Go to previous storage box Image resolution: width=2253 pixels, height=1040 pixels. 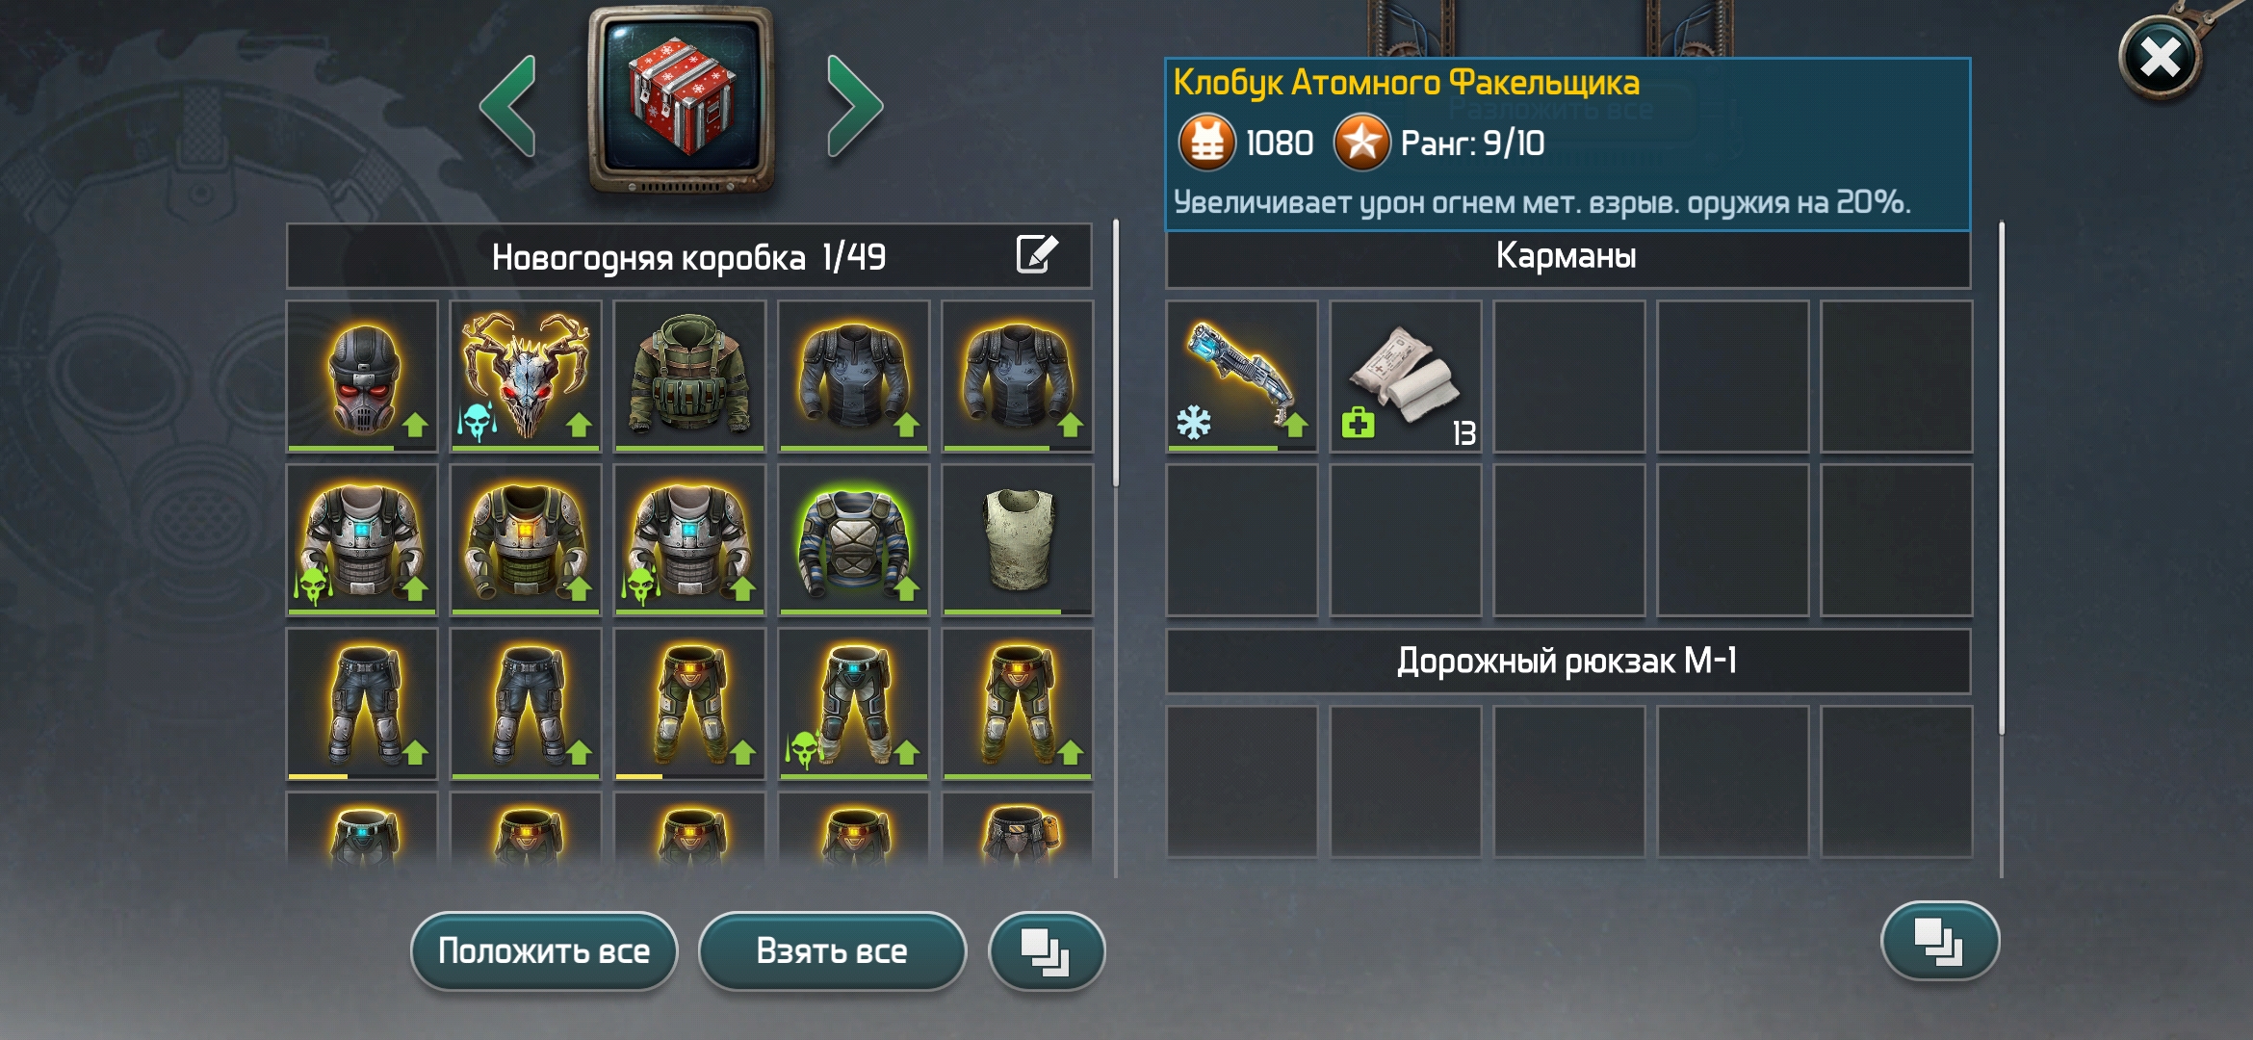(508, 106)
